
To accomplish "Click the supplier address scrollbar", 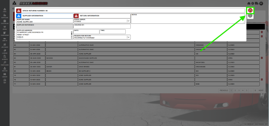I will 72,34.
